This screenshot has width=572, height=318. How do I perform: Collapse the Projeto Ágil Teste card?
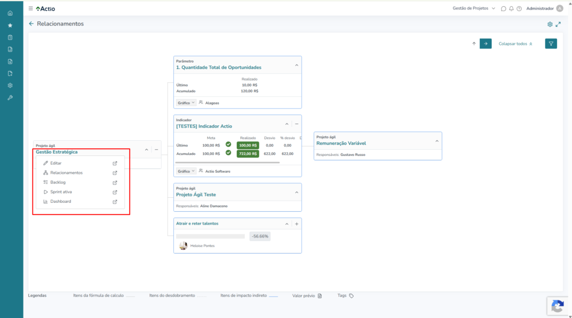[x=297, y=192]
